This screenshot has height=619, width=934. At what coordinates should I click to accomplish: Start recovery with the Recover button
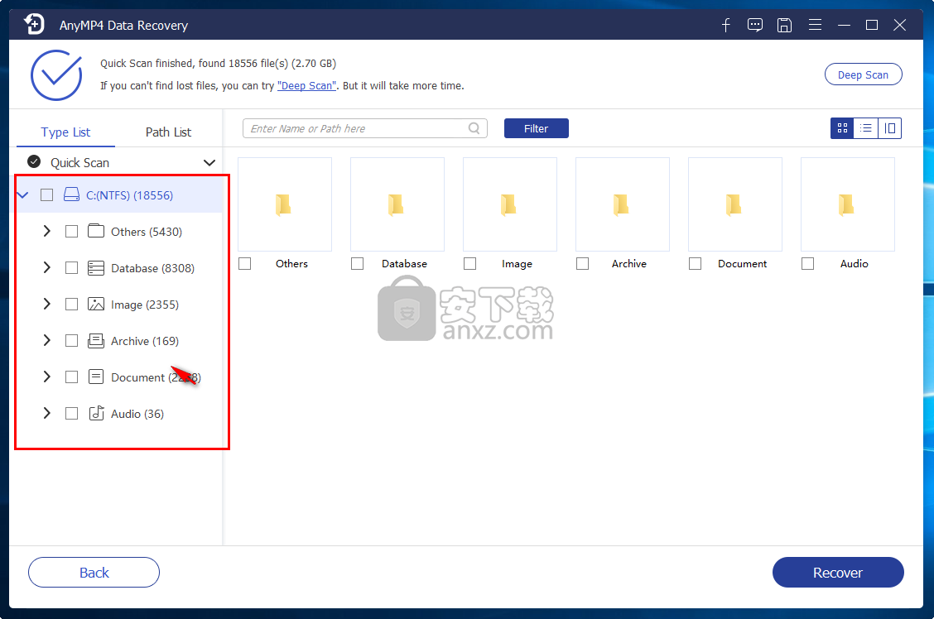tap(837, 572)
